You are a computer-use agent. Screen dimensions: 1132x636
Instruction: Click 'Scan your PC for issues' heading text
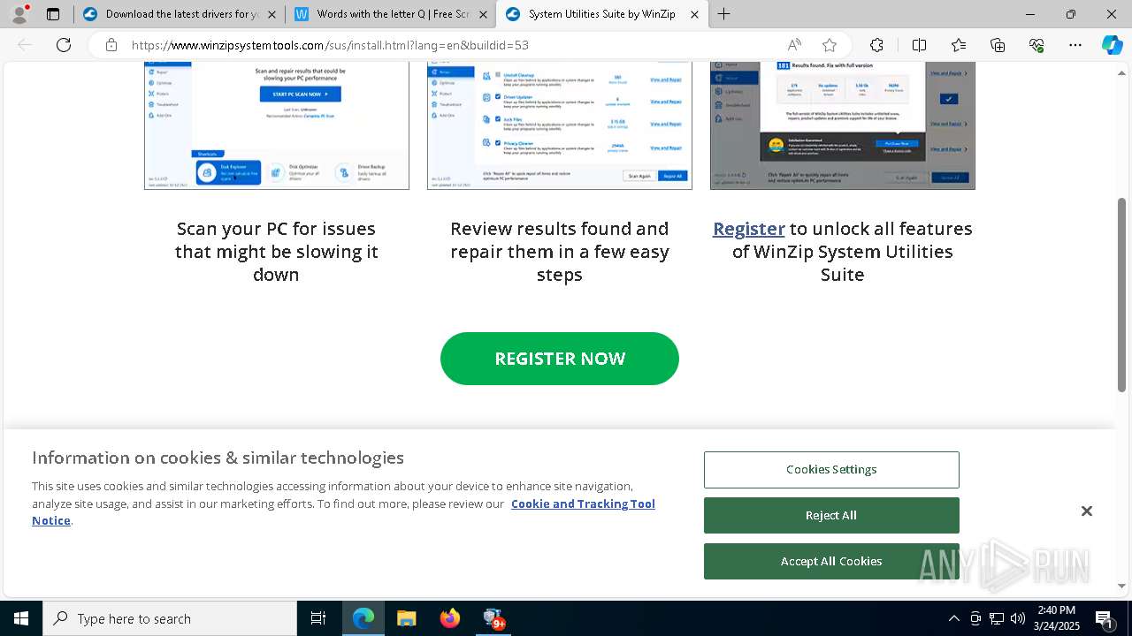click(277, 252)
